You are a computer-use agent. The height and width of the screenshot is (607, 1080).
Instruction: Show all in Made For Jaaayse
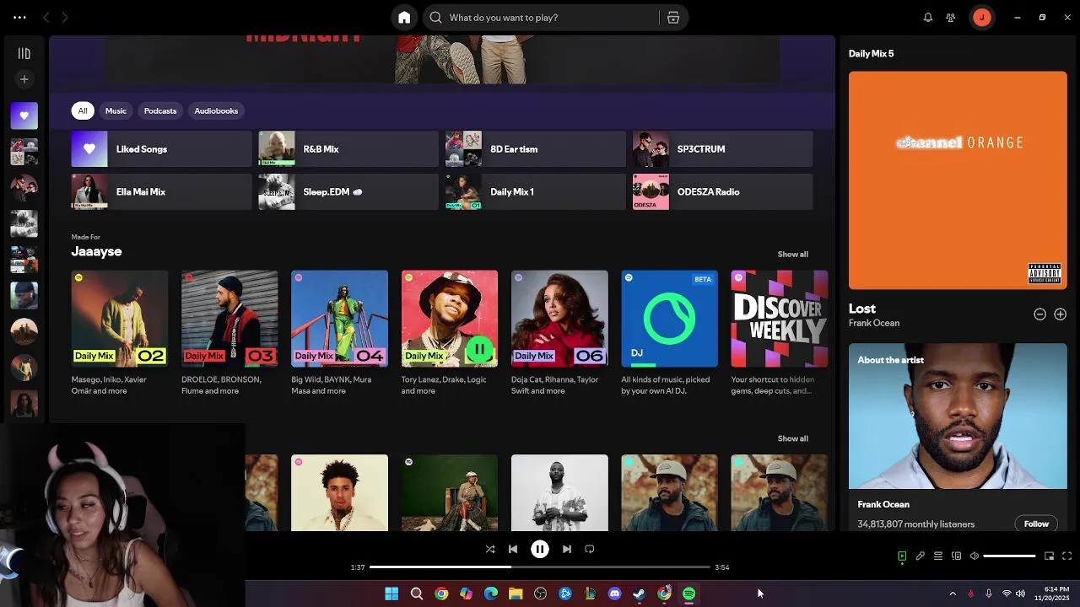tap(792, 255)
